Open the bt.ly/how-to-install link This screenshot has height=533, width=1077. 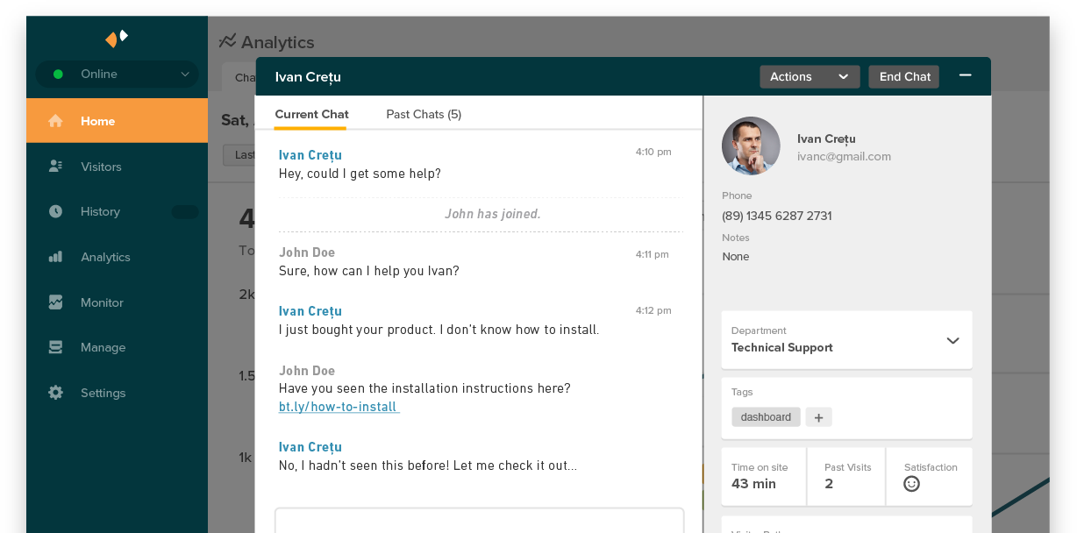pyautogui.click(x=339, y=407)
